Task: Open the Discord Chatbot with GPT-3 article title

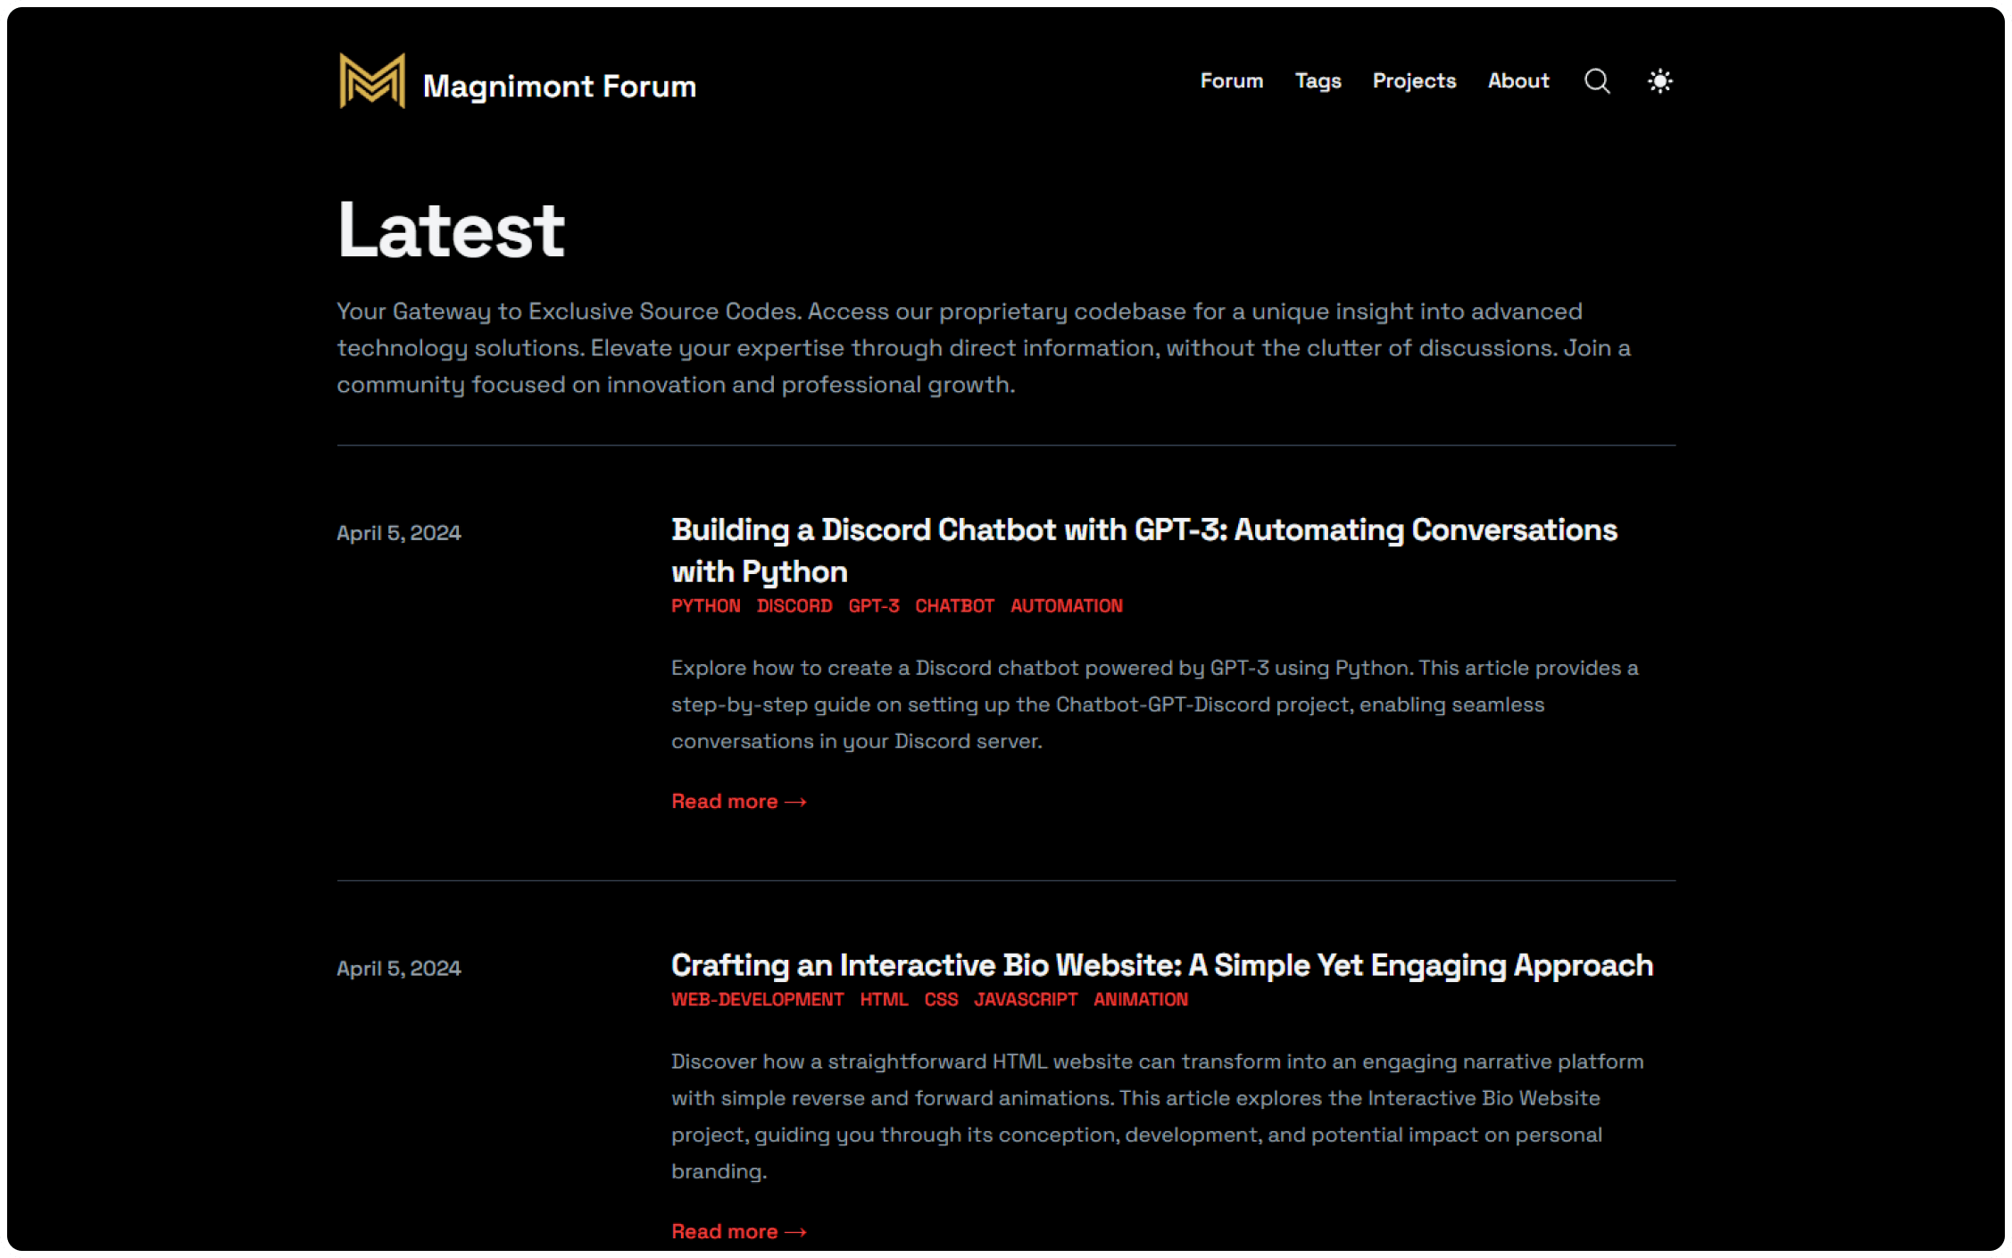Action: point(1143,550)
